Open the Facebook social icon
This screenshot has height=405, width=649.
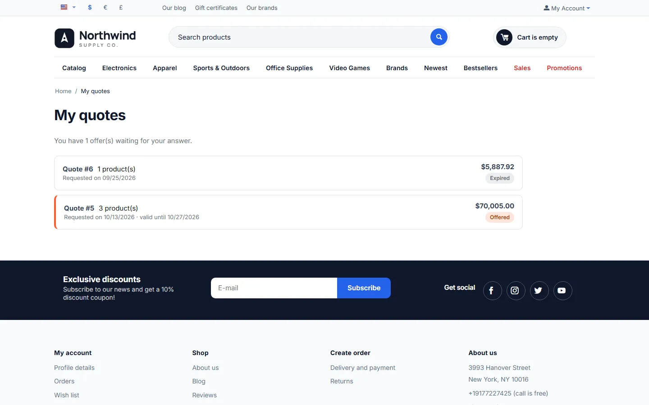tap(492, 291)
